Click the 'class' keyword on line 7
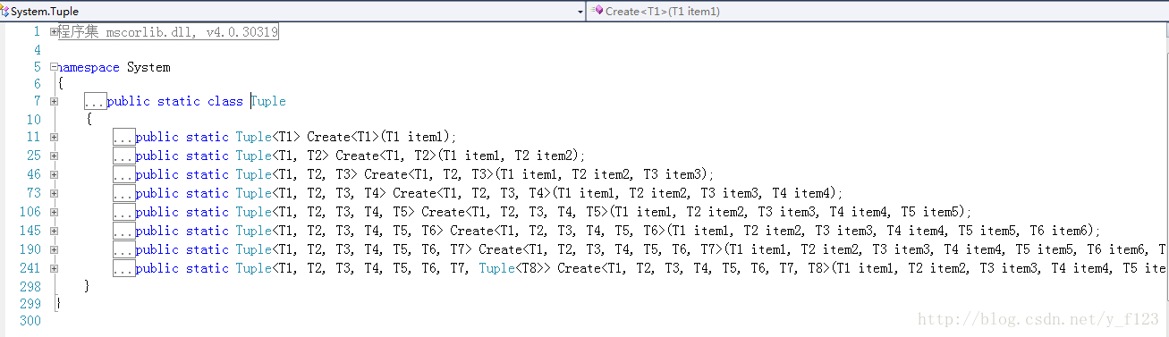This screenshot has height=337, width=1169. (225, 101)
